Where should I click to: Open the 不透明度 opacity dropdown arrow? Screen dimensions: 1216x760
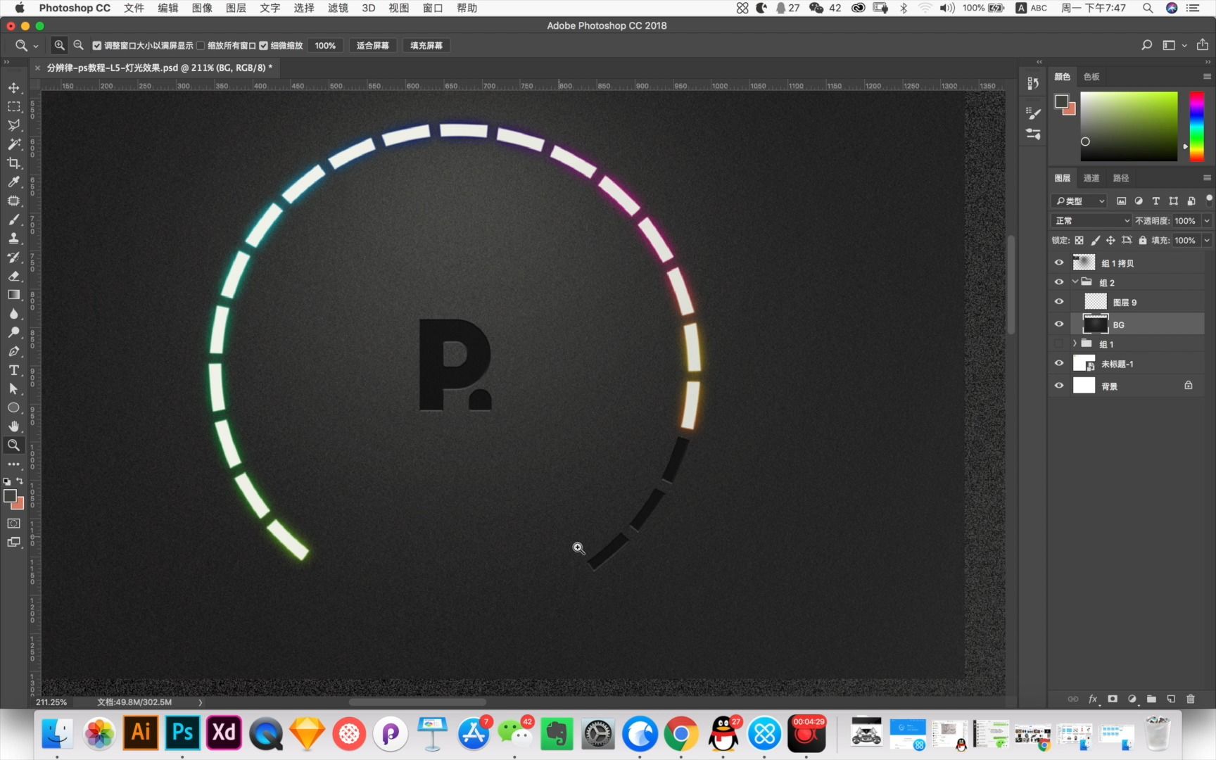(1207, 220)
